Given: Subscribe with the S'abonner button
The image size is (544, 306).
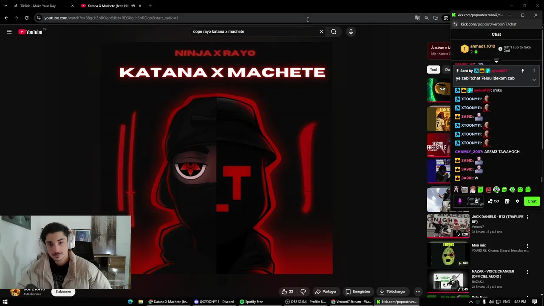Looking at the screenshot, I should click(x=63, y=292).
